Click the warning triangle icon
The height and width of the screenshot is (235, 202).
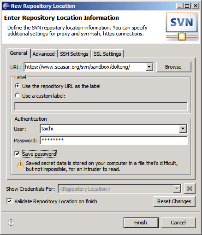coord(20,164)
